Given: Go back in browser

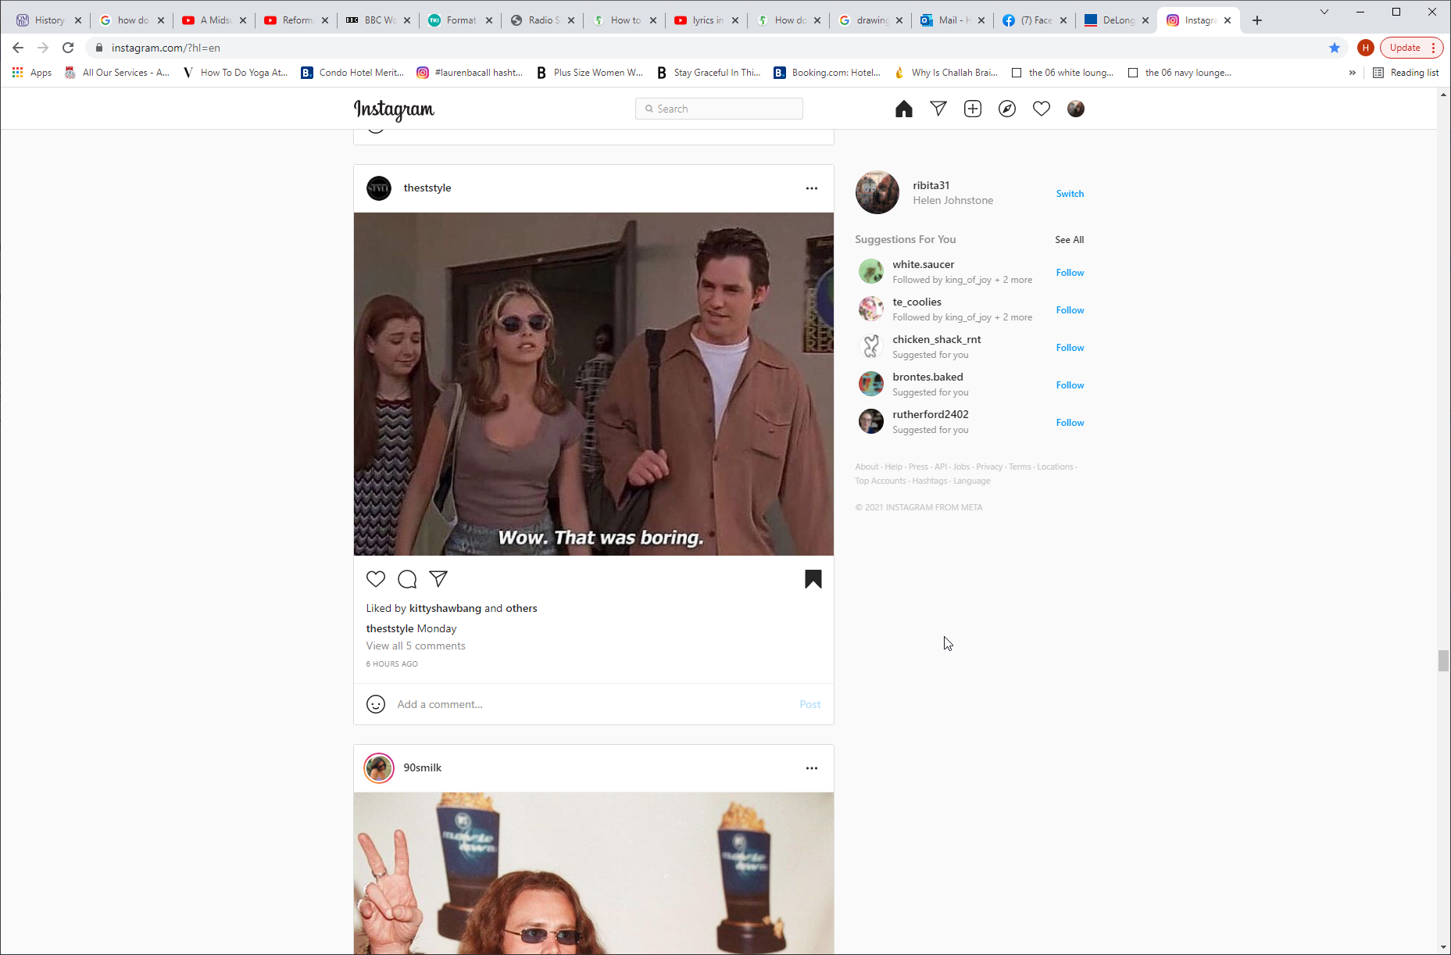Looking at the screenshot, I should 18,48.
